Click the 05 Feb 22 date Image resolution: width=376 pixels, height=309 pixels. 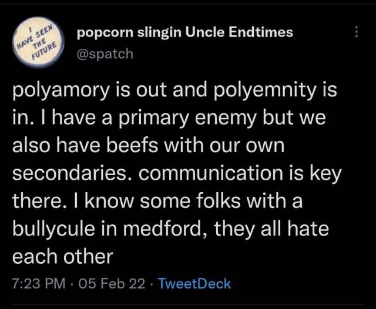pos(111,284)
